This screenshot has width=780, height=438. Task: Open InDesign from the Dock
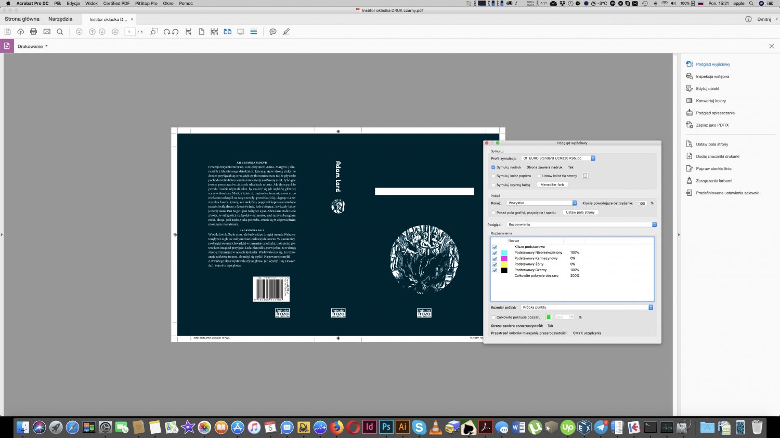[x=369, y=427]
